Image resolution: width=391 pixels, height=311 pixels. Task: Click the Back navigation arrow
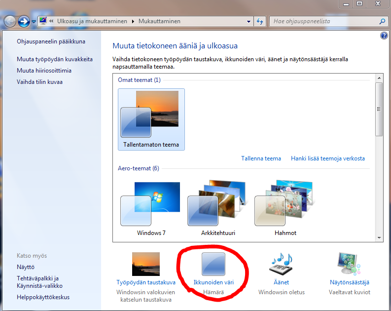tap(10, 21)
